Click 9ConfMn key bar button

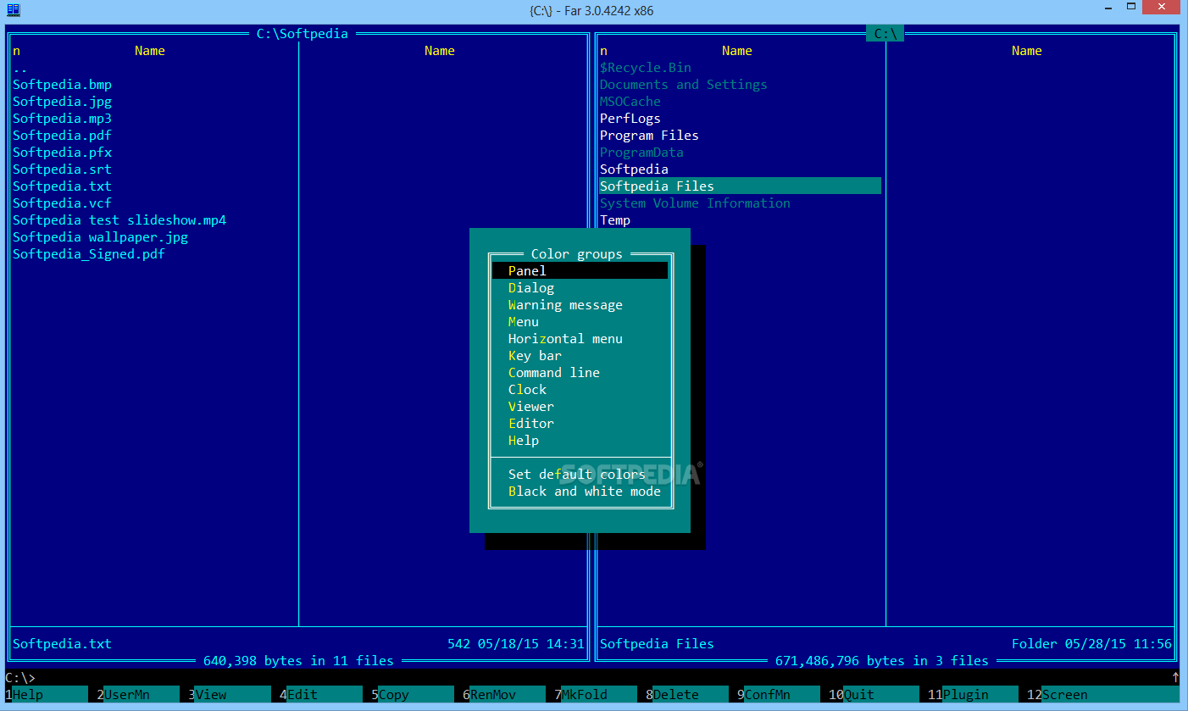[x=779, y=694]
